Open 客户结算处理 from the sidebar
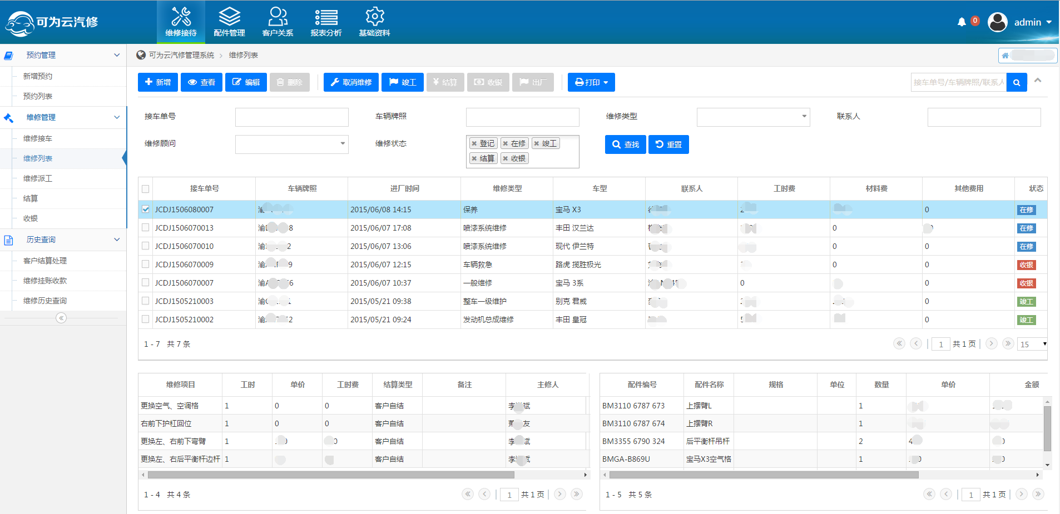Viewport: 1060px width, 514px height. click(x=45, y=261)
